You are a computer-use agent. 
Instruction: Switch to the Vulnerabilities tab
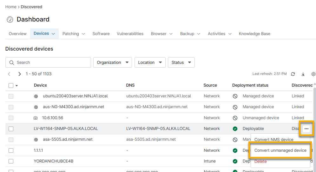130,34
